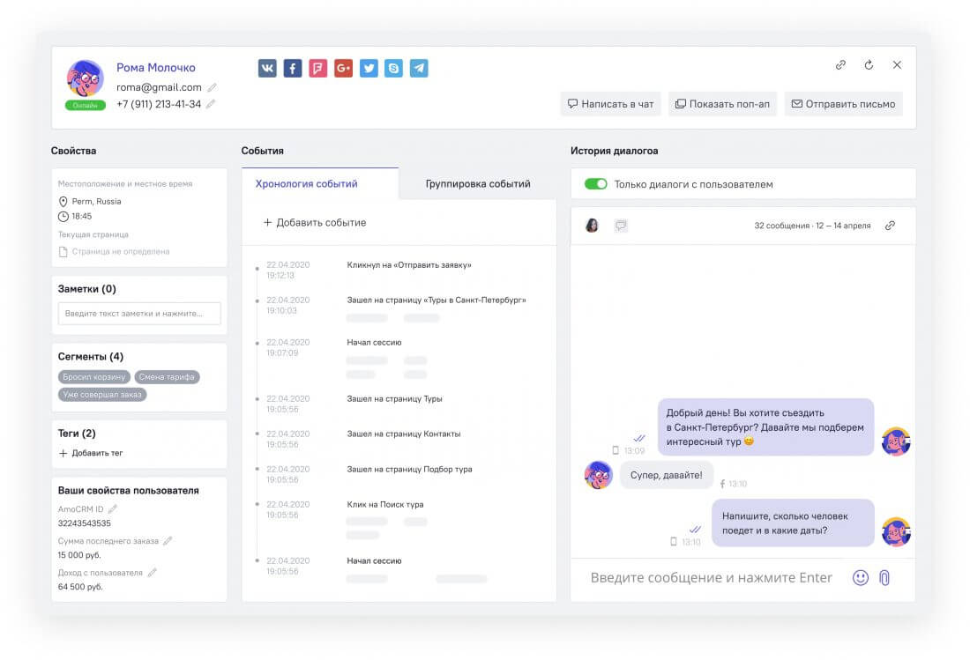Click the "Отправить письмо" button
970x660 pixels.
(843, 104)
